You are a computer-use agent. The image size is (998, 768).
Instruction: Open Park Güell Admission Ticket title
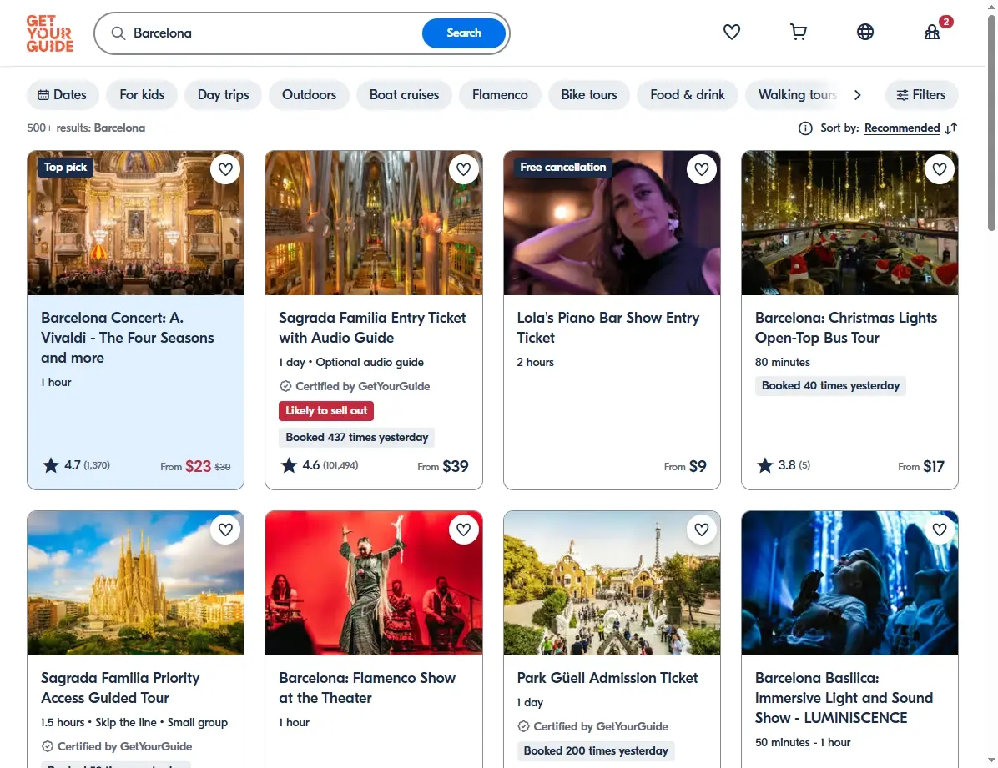607,678
